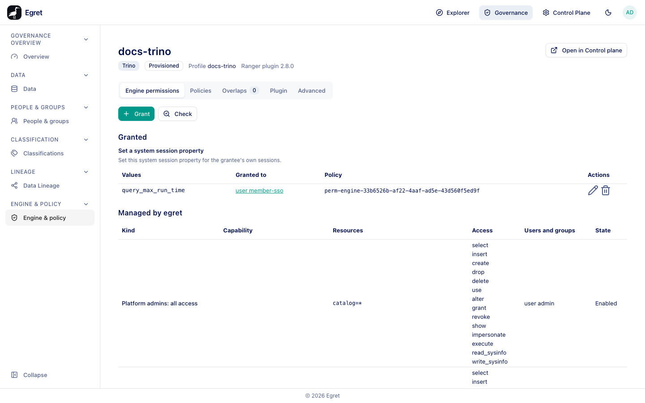Go to Governance in top navigation

[x=506, y=13]
